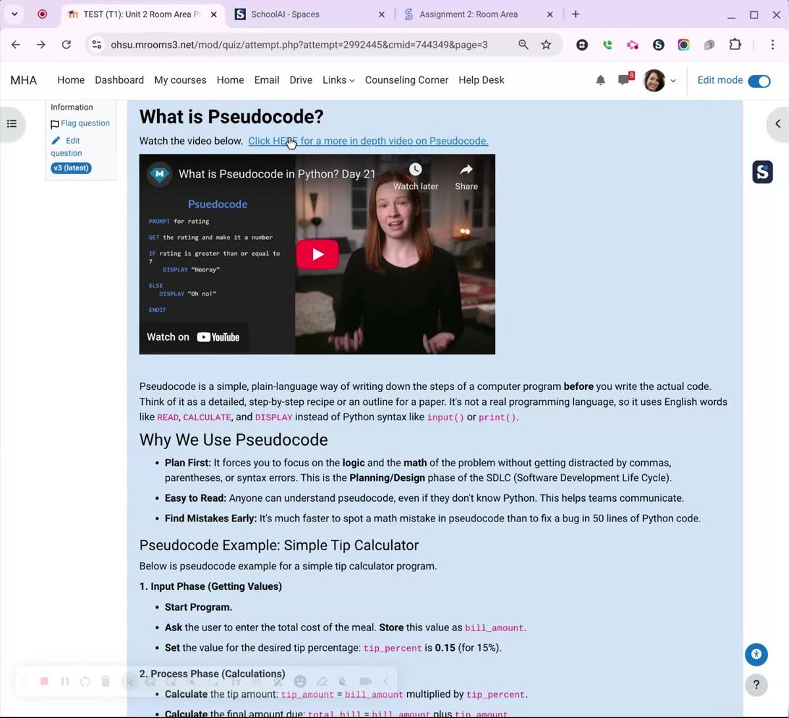Play the What is Pseudocode video
Viewport: 789px width, 718px height.
pos(317,254)
